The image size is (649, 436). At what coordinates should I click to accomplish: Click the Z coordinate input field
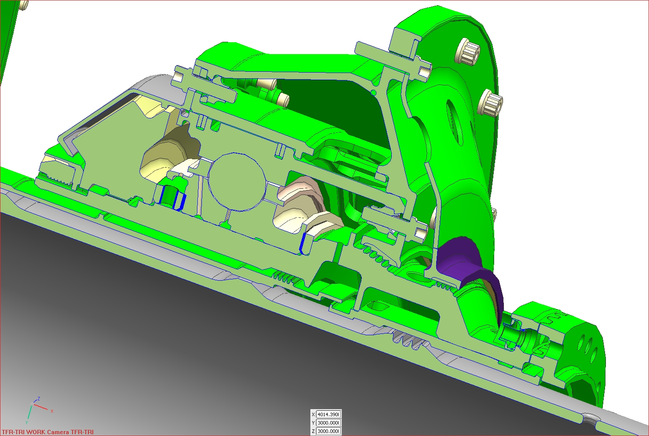pyautogui.click(x=328, y=431)
